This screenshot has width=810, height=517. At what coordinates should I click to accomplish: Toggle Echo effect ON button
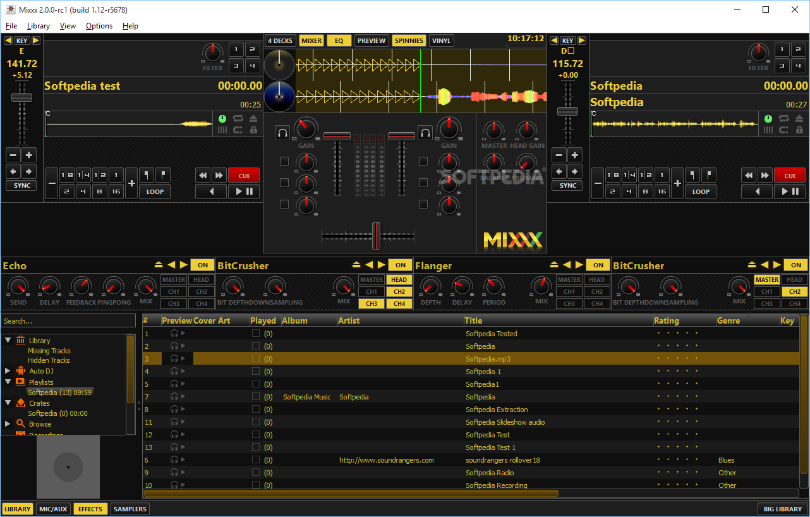click(x=203, y=265)
